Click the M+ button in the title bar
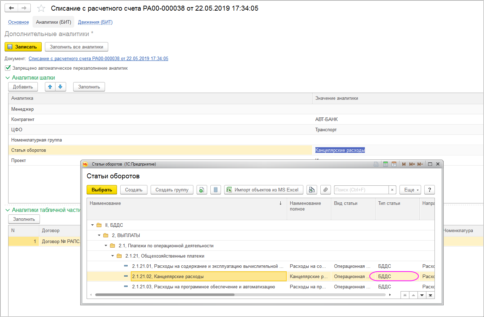Viewport: 484px width, 317px height. tap(412, 164)
